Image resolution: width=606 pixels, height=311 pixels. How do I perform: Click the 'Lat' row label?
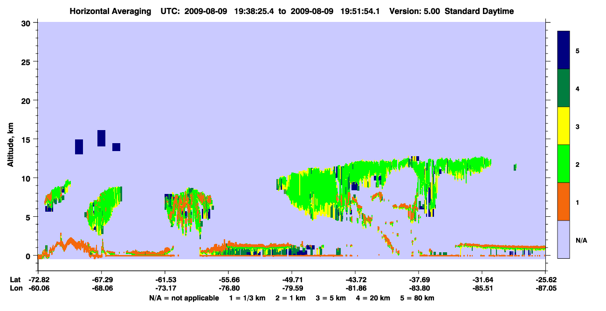(15, 280)
